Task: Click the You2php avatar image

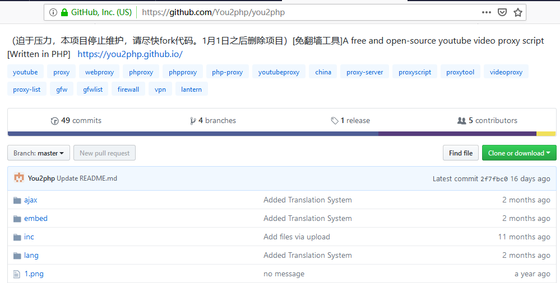Action: point(19,177)
